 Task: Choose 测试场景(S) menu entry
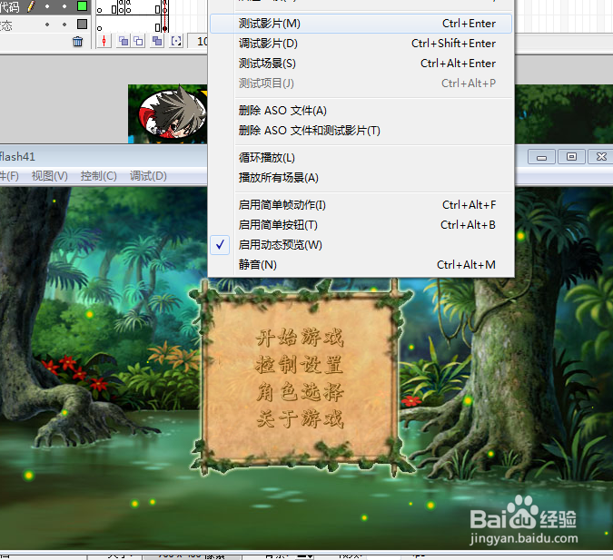tap(361, 64)
